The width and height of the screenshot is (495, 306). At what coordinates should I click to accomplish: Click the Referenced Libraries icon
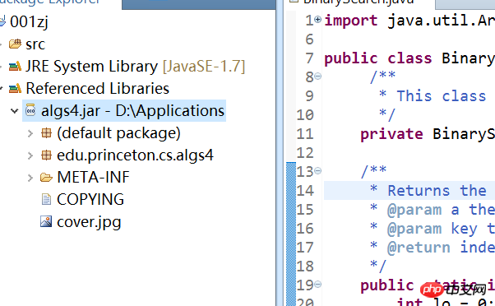click(15, 88)
